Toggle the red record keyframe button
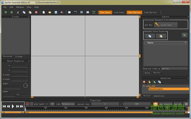Image resolution: width=191 pixels, height=119 pixels. click(x=27, y=104)
